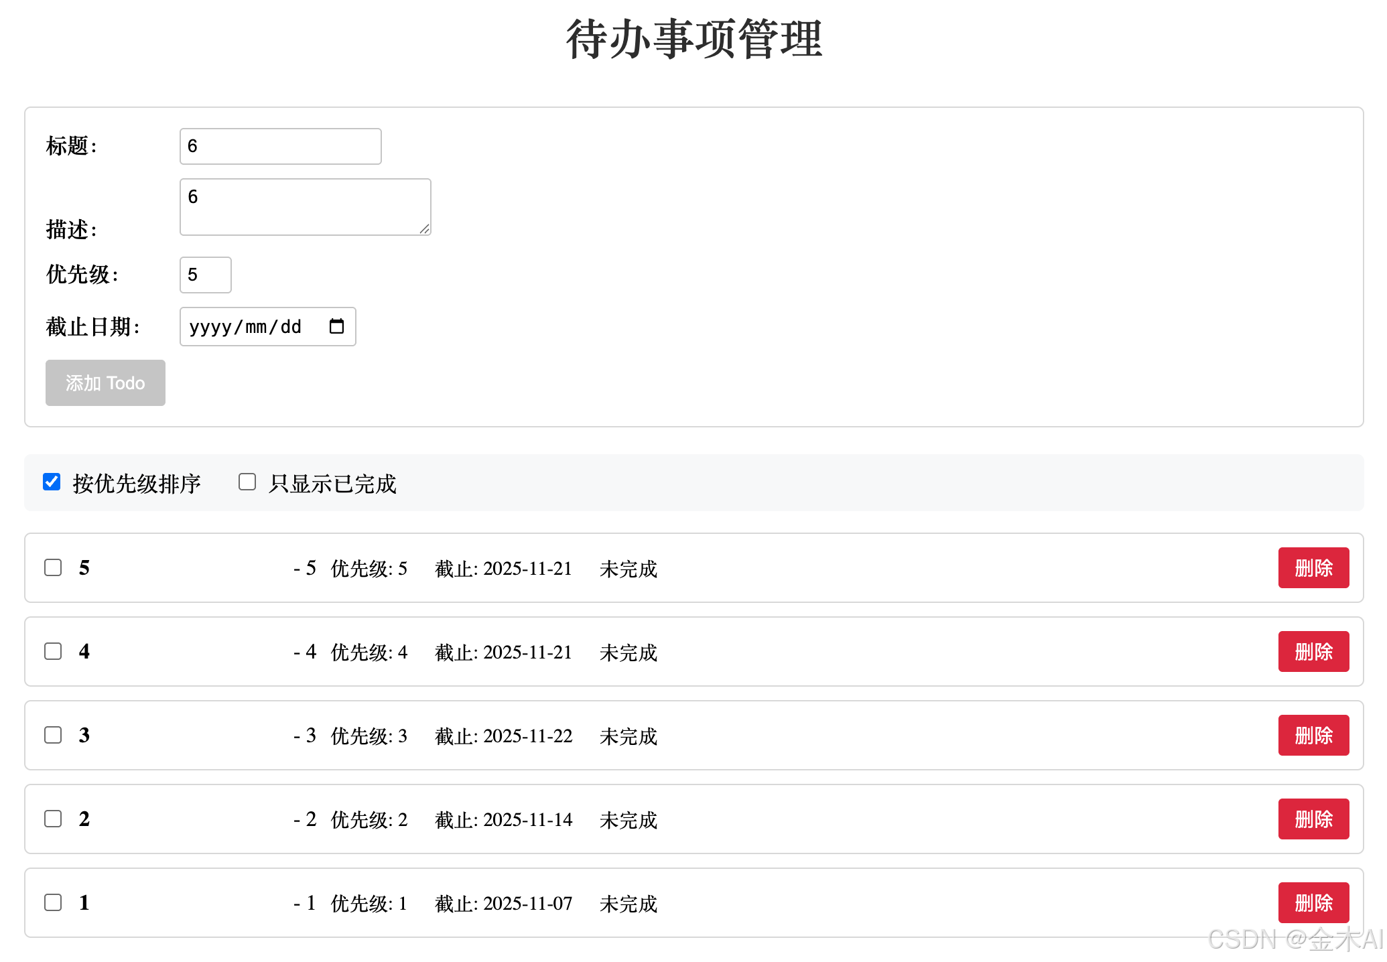Select the bold title text of todo 5
Screen dimensions: 1387x962
(x=84, y=567)
